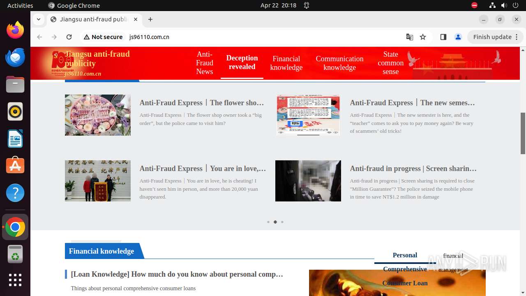
Task: Click the blurred police photo thumbnail
Action: [308, 181]
